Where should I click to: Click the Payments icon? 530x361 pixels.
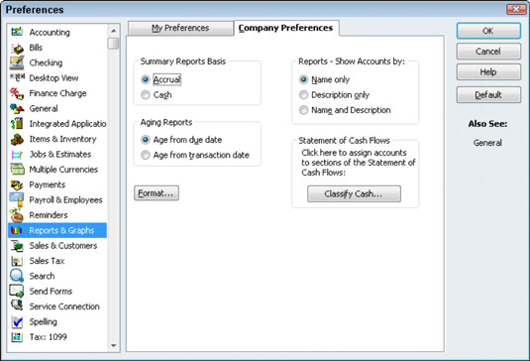(17, 184)
